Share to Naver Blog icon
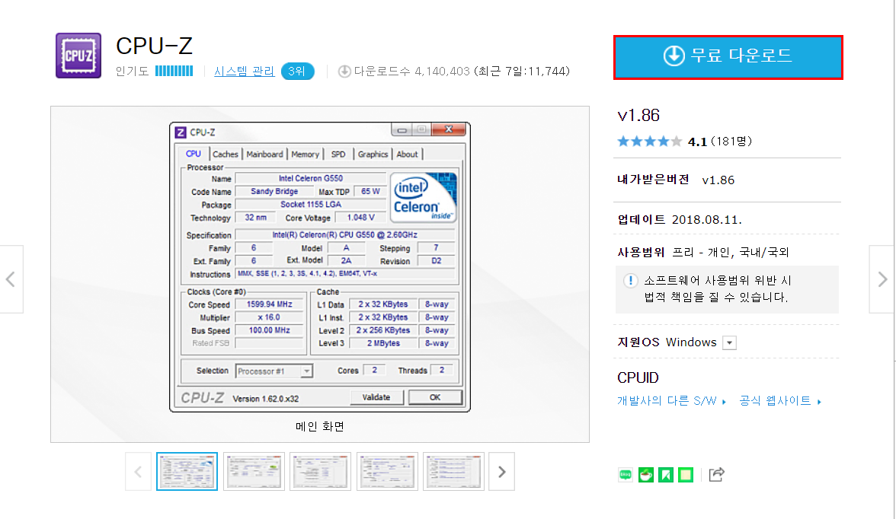Screen dimensions: 896x519 [x=626, y=474]
